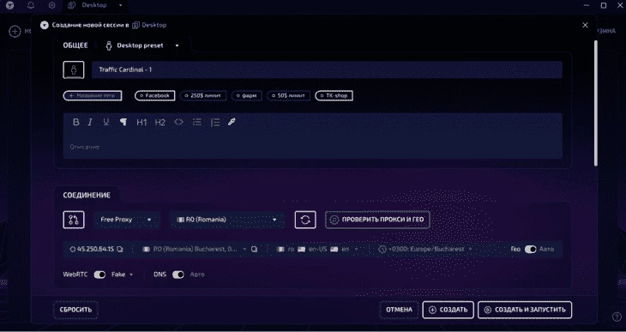The width and height of the screenshot is (626, 332).
Task: Toggle the DNS Авто switch
Action: 178,275
